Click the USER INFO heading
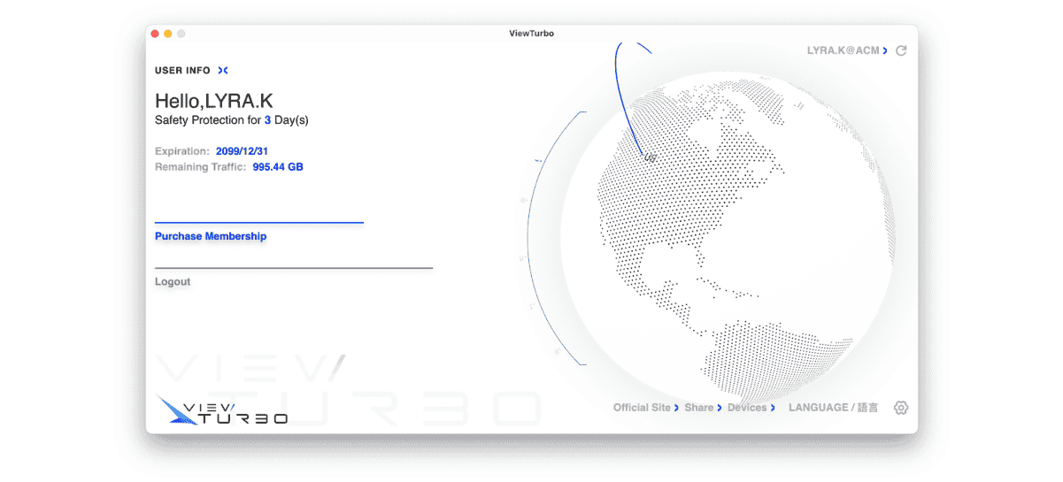 point(182,71)
